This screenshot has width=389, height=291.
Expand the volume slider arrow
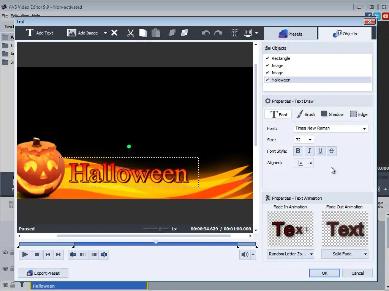pyautogui.click(x=253, y=254)
